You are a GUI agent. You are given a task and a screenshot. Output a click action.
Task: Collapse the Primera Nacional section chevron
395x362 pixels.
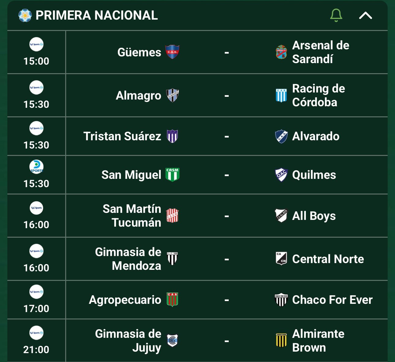coord(365,15)
